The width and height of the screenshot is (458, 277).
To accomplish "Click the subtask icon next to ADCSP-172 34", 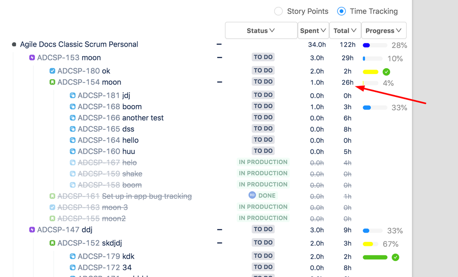I will pos(72,267).
